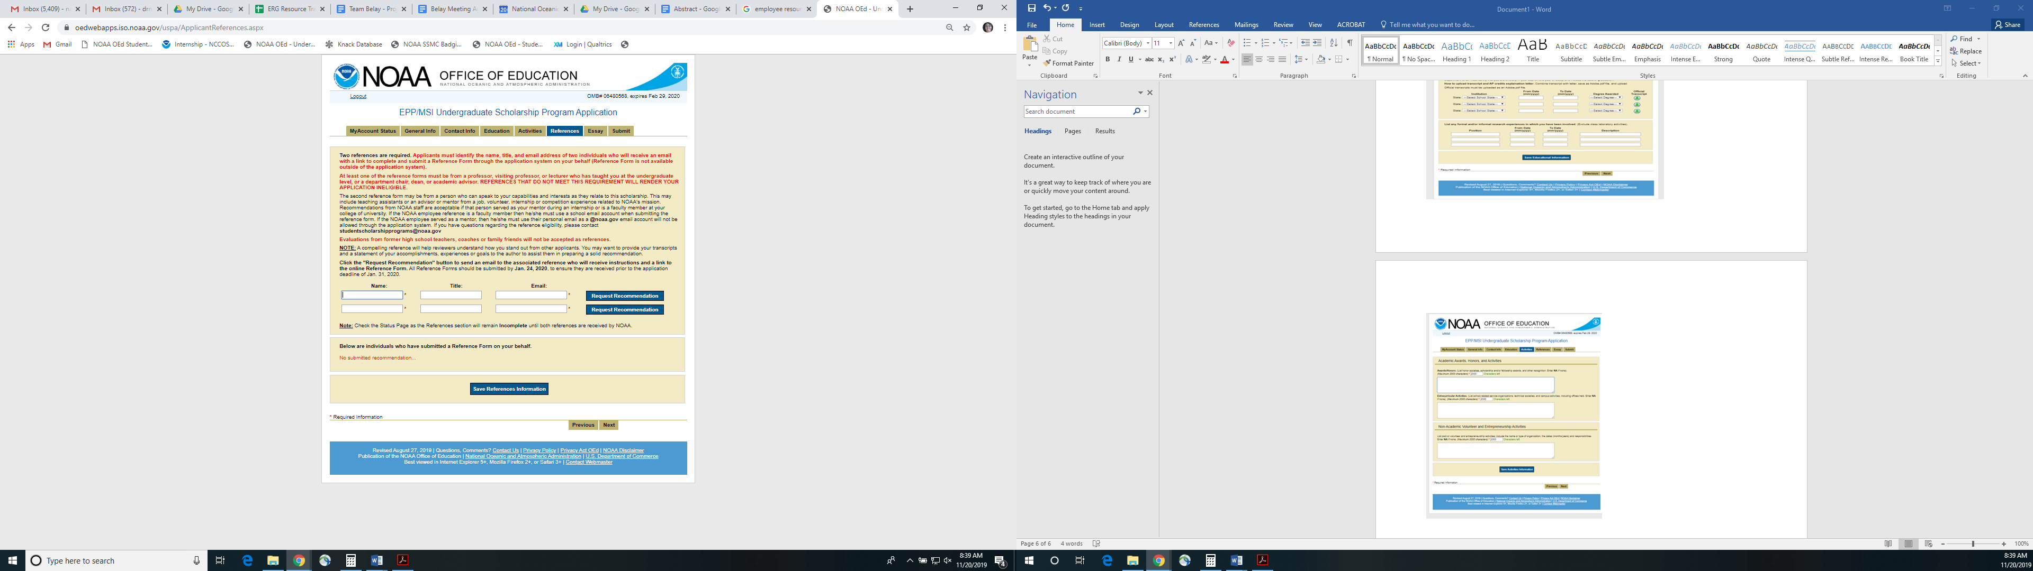The width and height of the screenshot is (2033, 571).
Task: Click the first Request Recommendation button
Action: coord(624,296)
